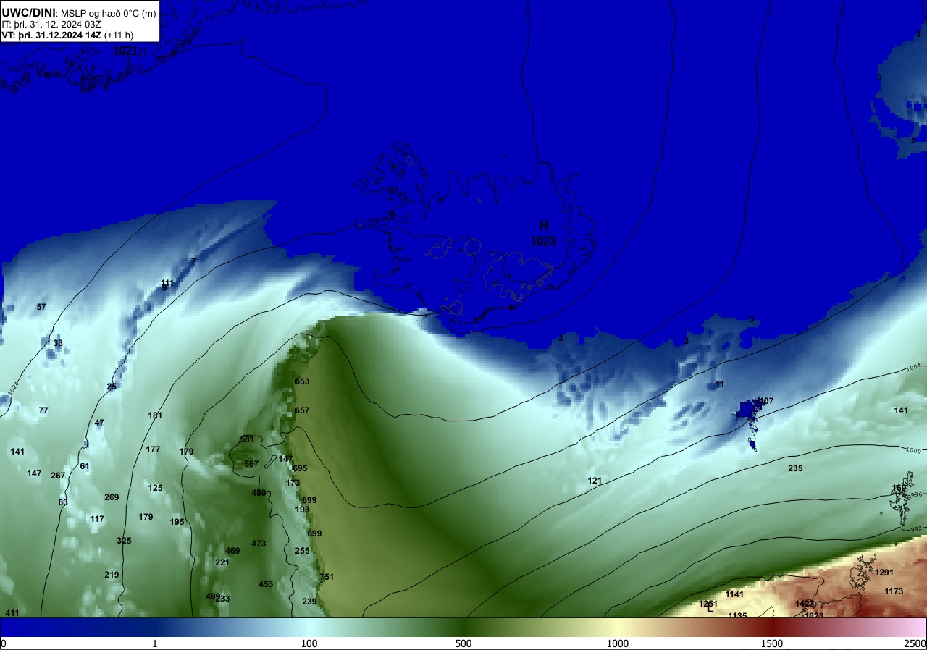Click the 1024 isobar label at left edge
Image resolution: width=927 pixels, height=650 pixels.
coord(15,389)
